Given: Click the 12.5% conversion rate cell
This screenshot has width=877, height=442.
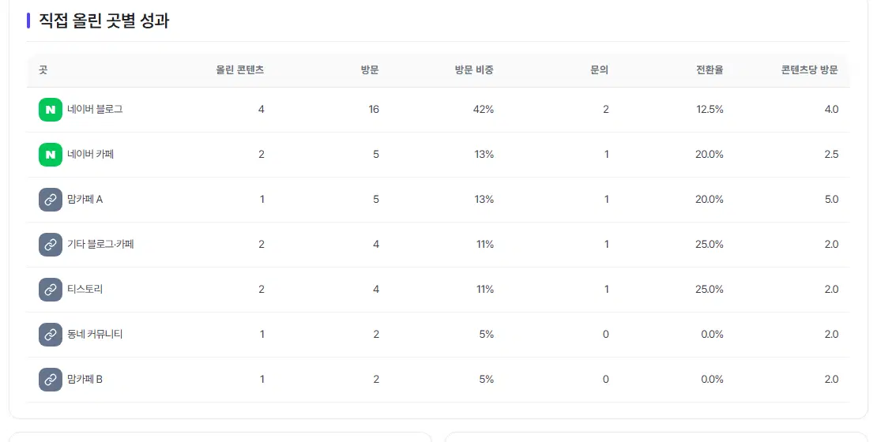Looking at the screenshot, I should tap(710, 110).
